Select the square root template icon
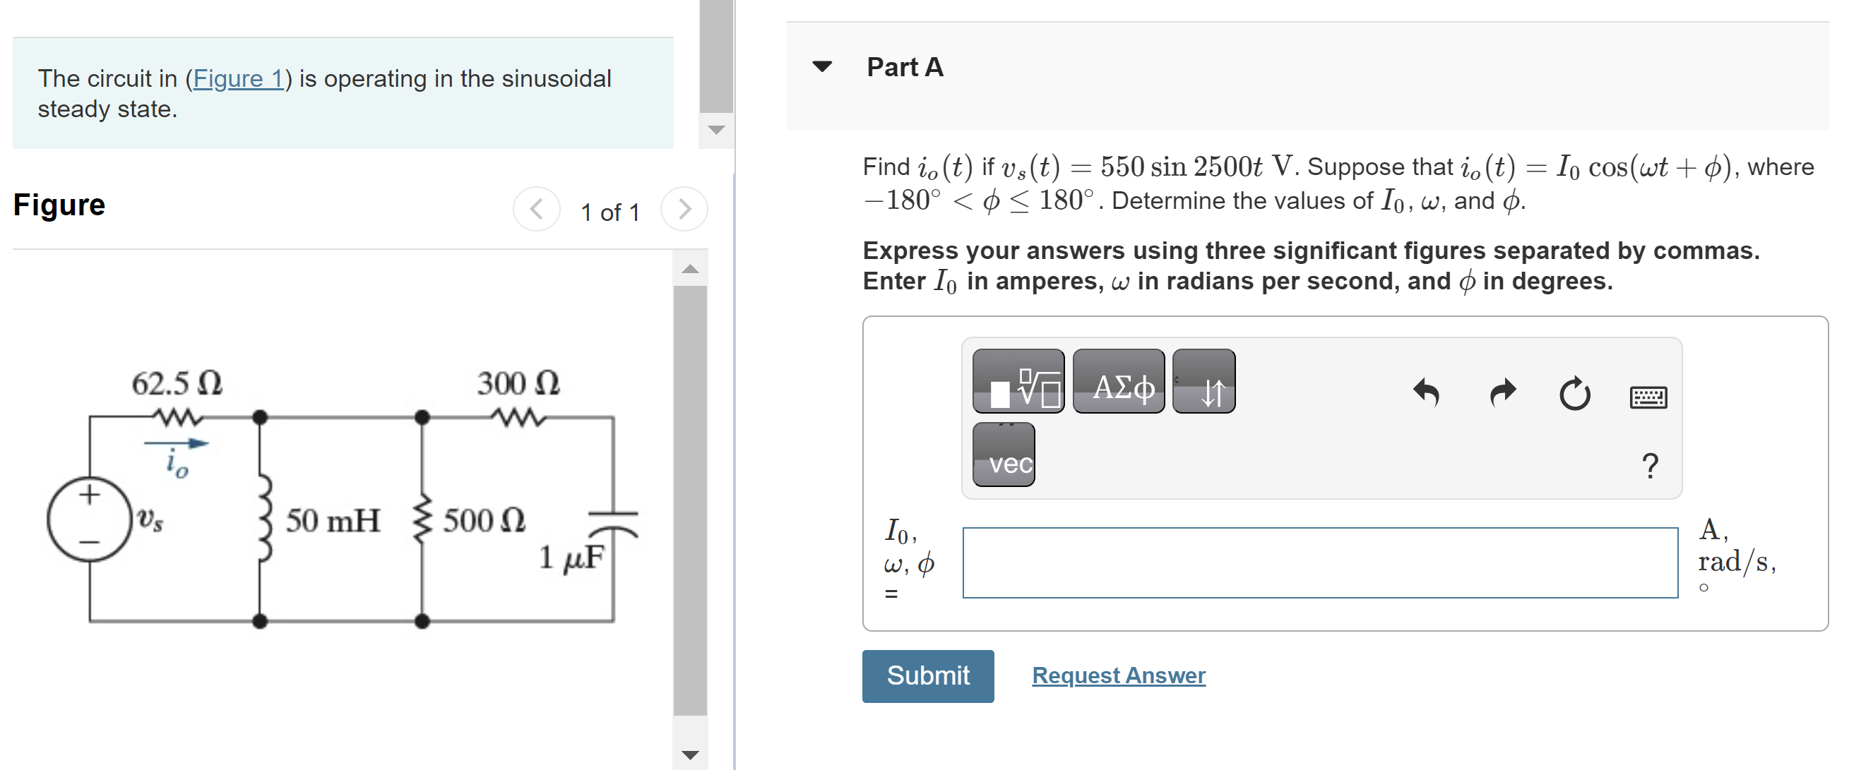The width and height of the screenshot is (1861, 770). pyautogui.click(x=1017, y=385)
